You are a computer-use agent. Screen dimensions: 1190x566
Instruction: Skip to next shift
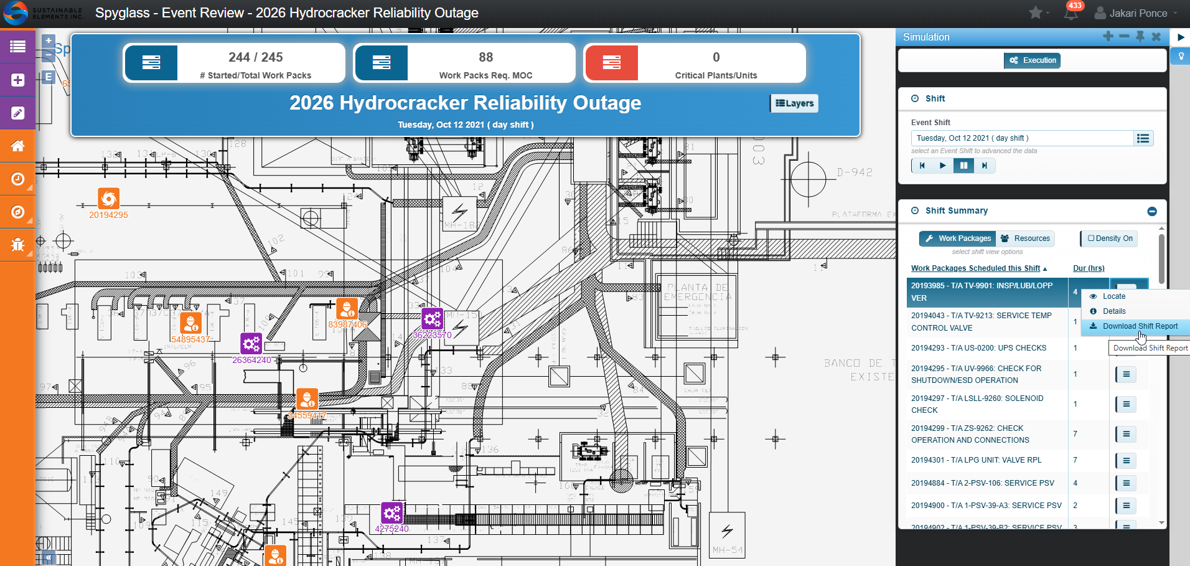[x=985, y=166]
